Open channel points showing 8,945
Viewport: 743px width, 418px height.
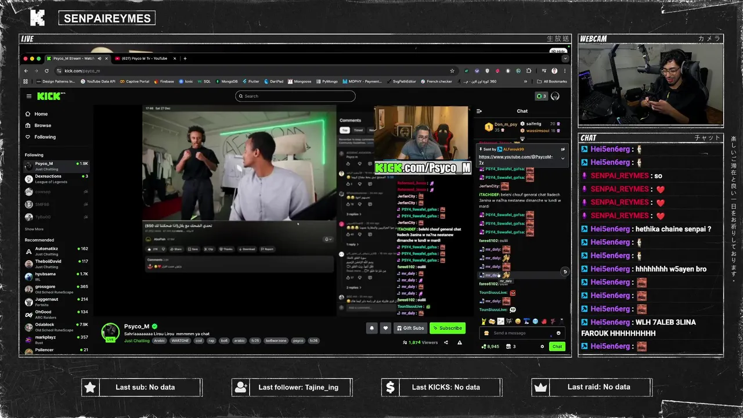click(490, 347)
